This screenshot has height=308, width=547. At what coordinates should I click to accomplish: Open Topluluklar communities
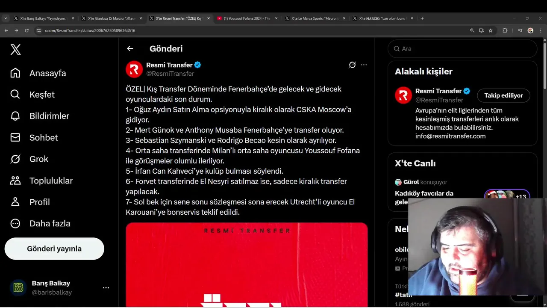point(41,181)
